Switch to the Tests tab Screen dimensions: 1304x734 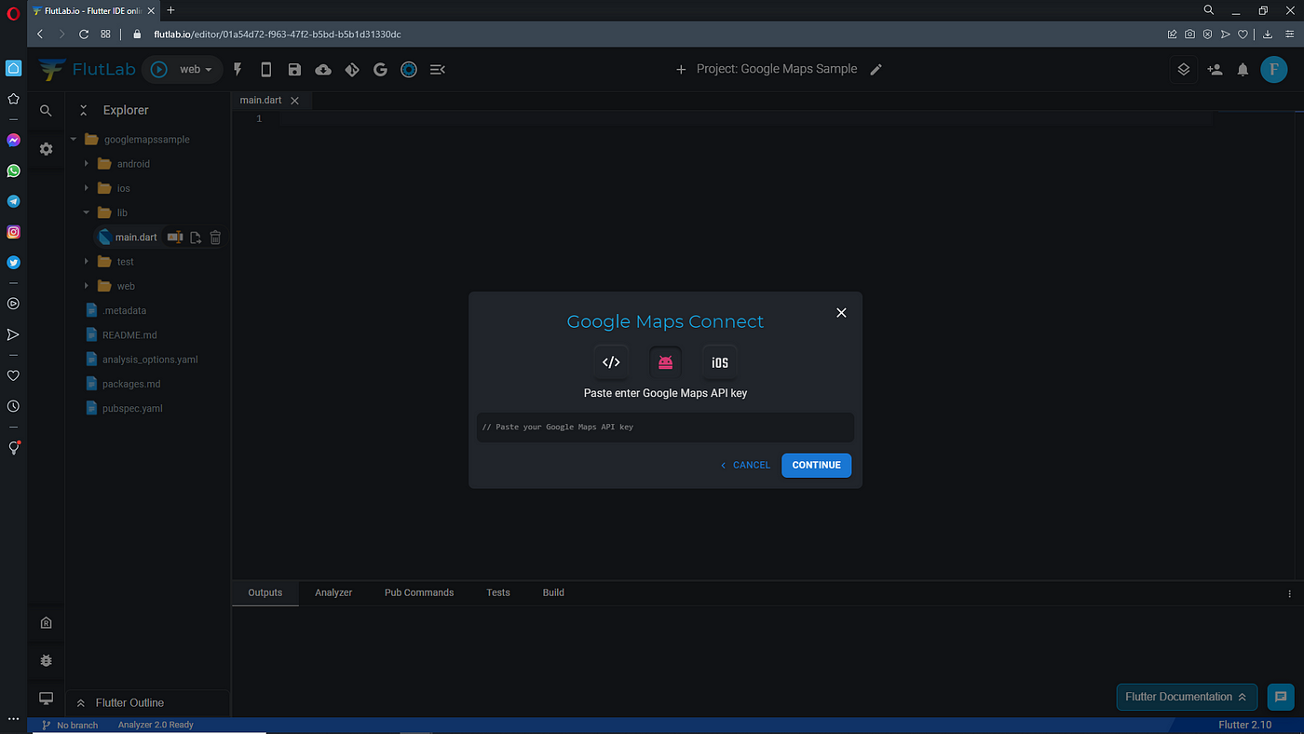tap(498, 592)
